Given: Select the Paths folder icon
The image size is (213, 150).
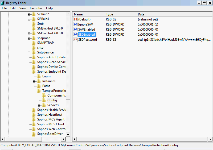Looking at the screenshot, I should coord(39,86).
